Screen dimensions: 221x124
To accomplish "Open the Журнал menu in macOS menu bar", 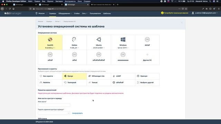I will click(50, 1).
